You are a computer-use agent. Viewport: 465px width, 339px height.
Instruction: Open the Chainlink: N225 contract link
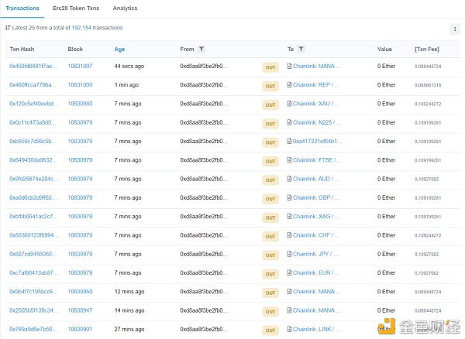coord(317,122)
